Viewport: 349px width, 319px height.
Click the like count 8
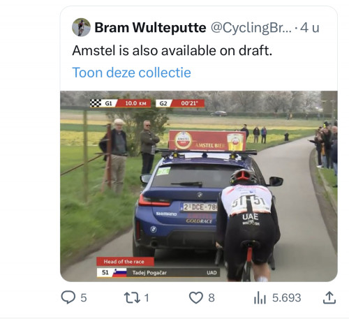pos(211,298)
